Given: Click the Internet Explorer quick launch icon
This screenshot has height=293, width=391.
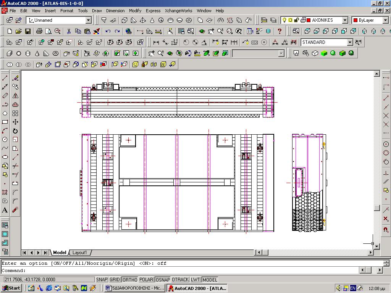Looking at the screenshot, I should [49, 288].
